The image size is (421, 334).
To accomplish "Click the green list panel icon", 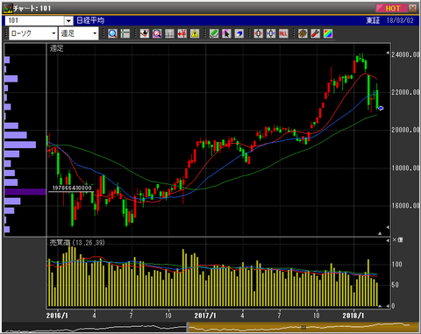I will click(x=125, y=33).
